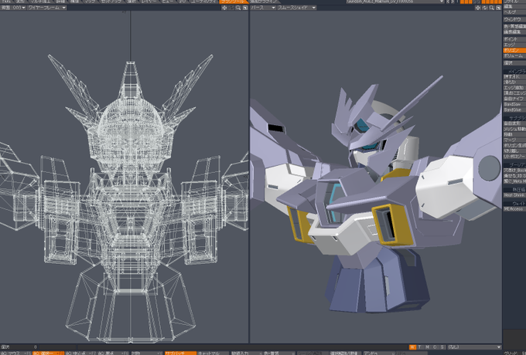Switch to the ユーティリティ tab
The image size is (526, 355).
203,2
